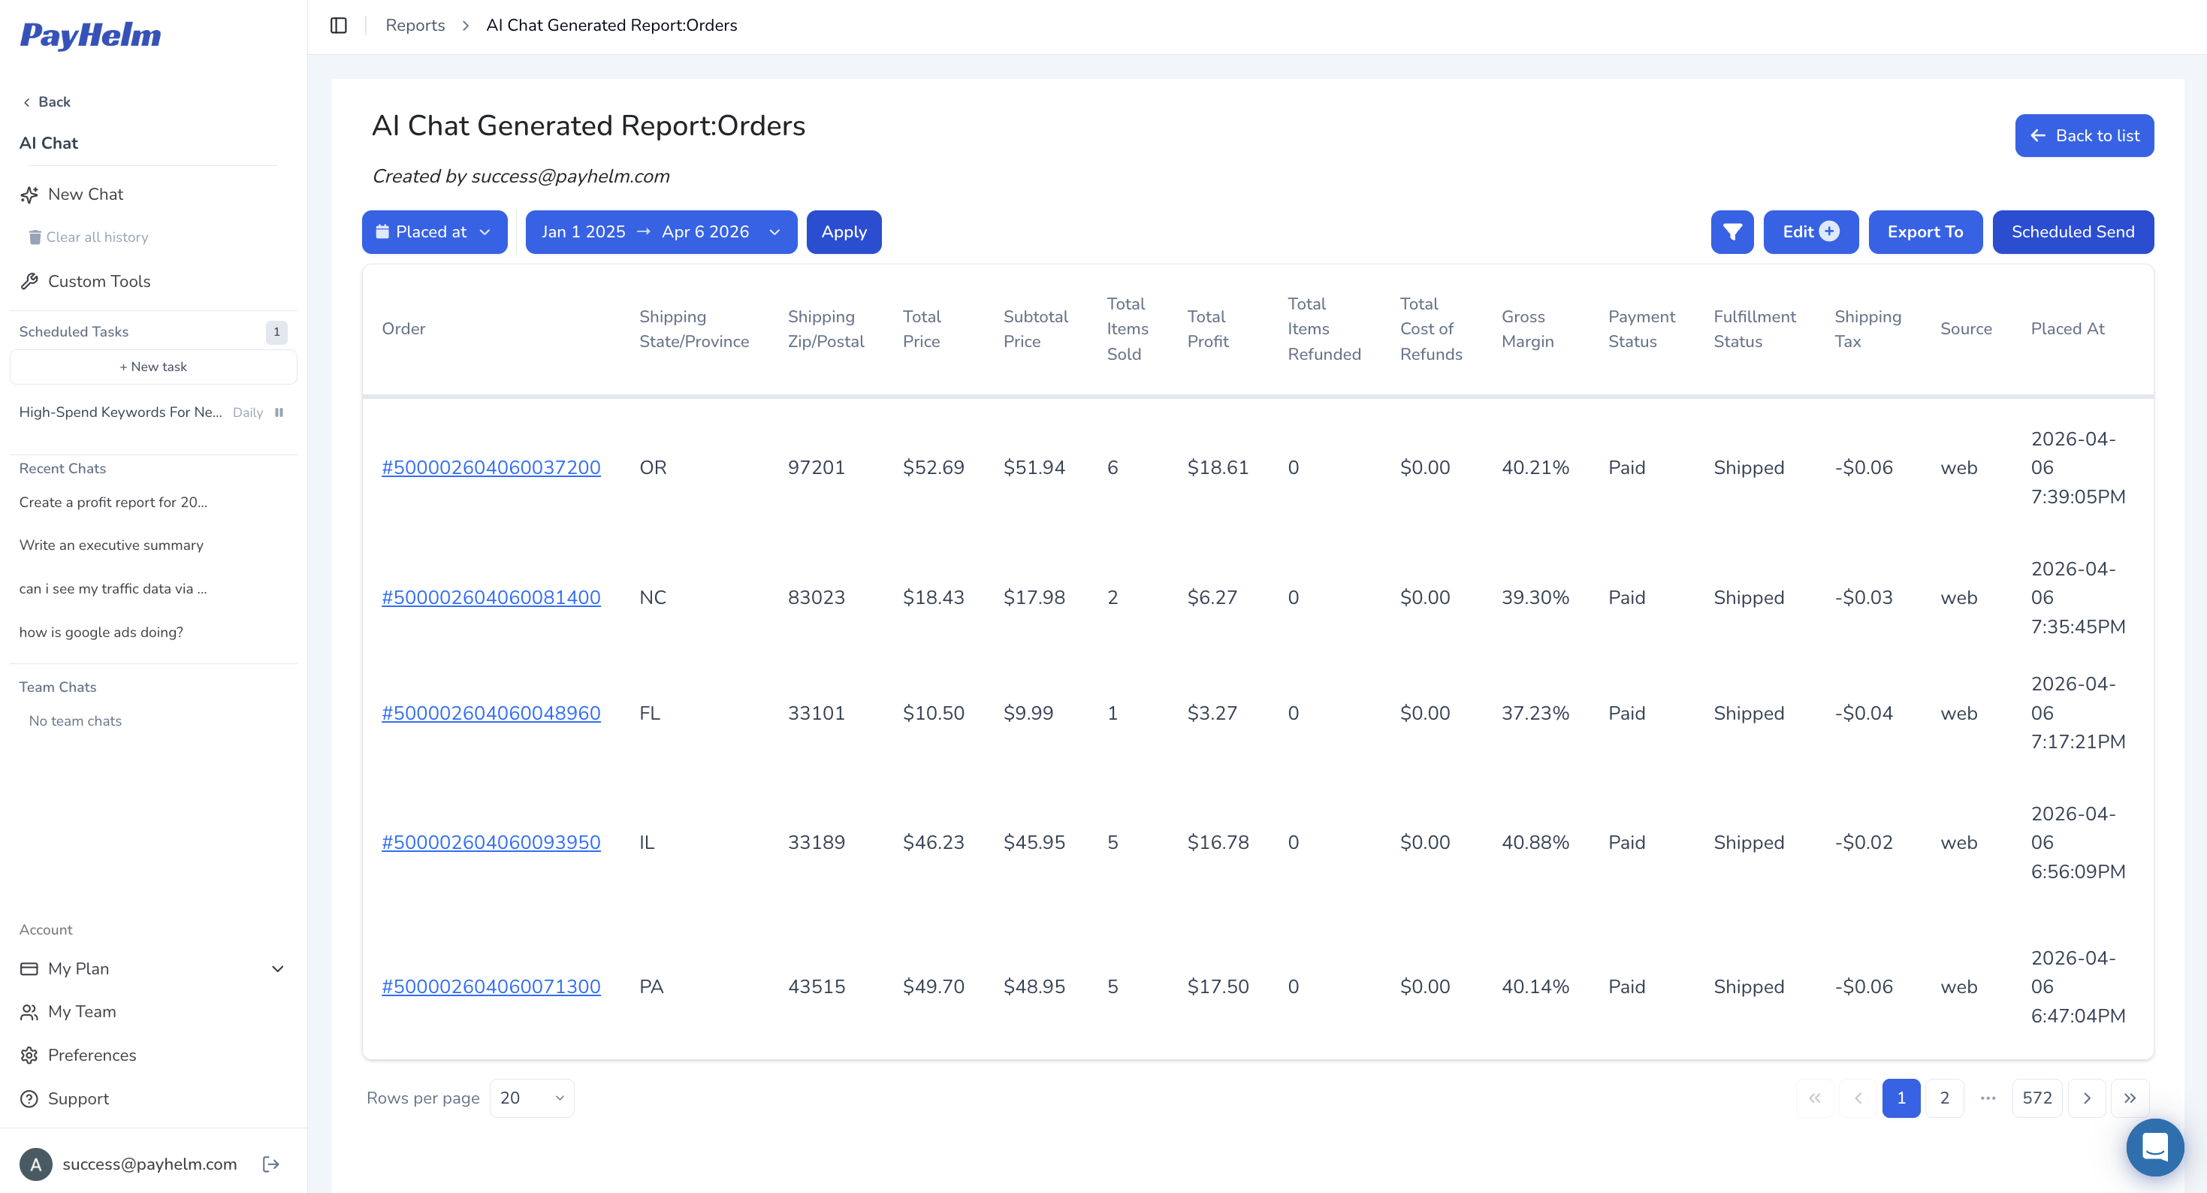Open the Rows per page dropdown
This screenshot has height=1193, width=2207.
(x=531, y=1098)
